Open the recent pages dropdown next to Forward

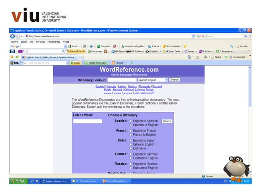point(22,36)
